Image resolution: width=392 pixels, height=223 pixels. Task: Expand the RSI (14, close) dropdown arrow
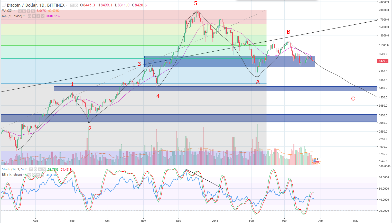tap(24, 174)
